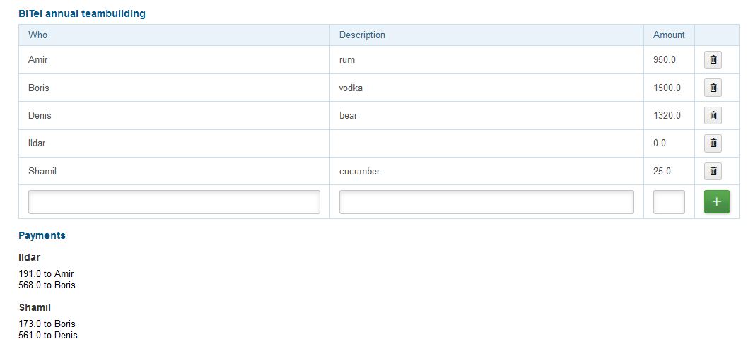Click the 561.0 to Denis payment line
This screenshot has width=748, height=361.
point(48,336)
